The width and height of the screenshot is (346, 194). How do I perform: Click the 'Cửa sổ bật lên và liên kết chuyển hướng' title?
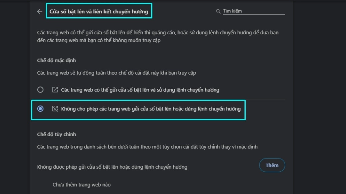tap(99, 12)
